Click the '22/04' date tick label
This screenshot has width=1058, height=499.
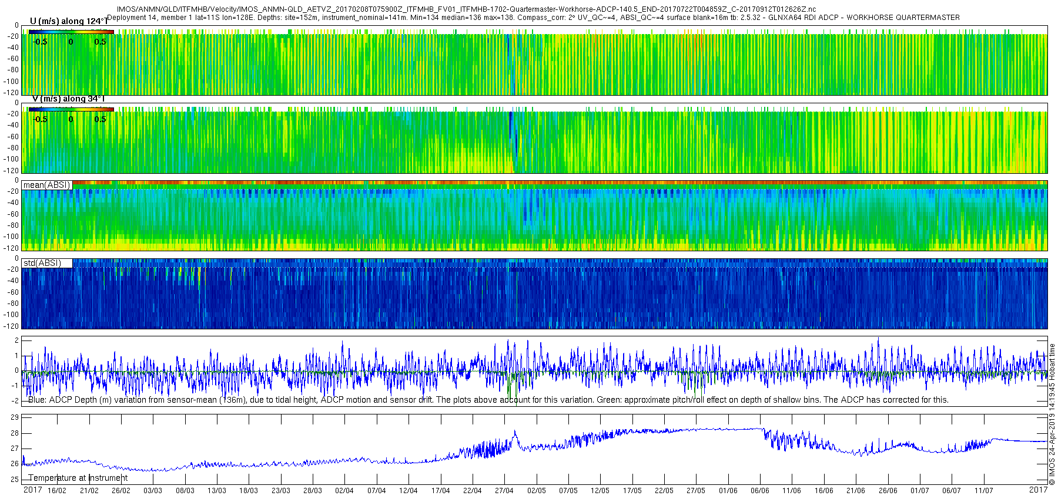(x=473, y=491)
